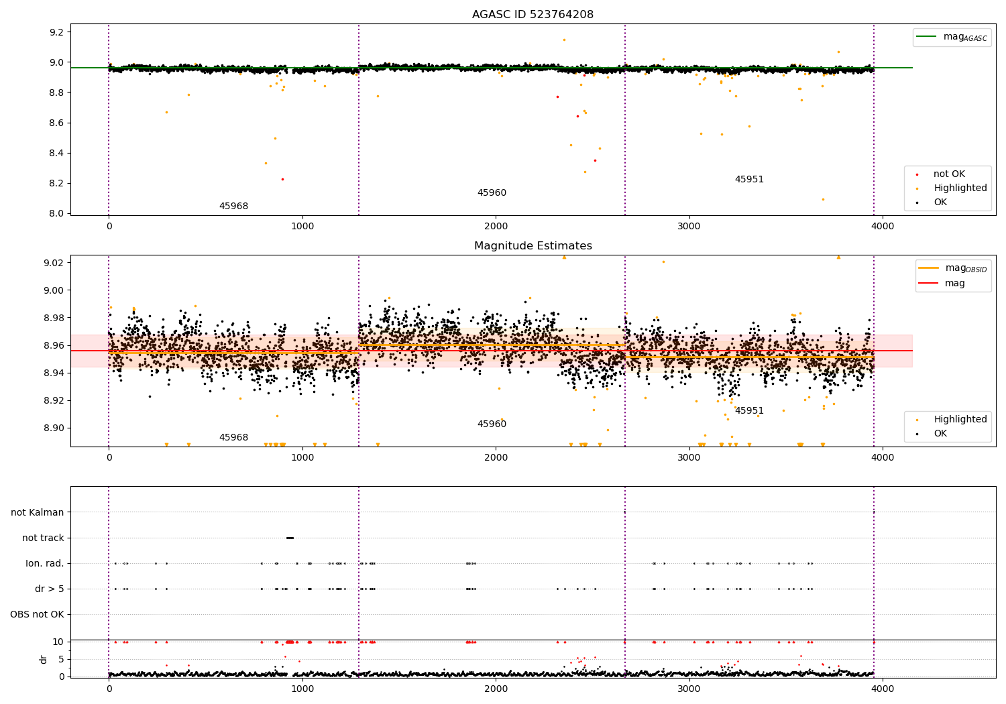The width and height of the screenshot is (1006, 704).
Task: Click the 8.0 y-axis tick in the top plot
Action: [x=56, y=213]
